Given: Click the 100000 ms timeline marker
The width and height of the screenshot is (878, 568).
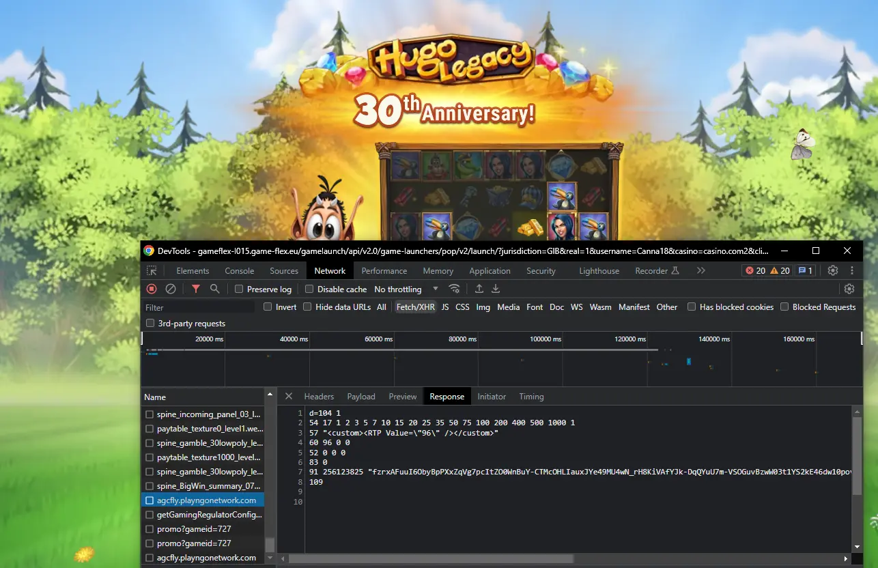Looking at the screenshot, I should (x=546, y=339).
